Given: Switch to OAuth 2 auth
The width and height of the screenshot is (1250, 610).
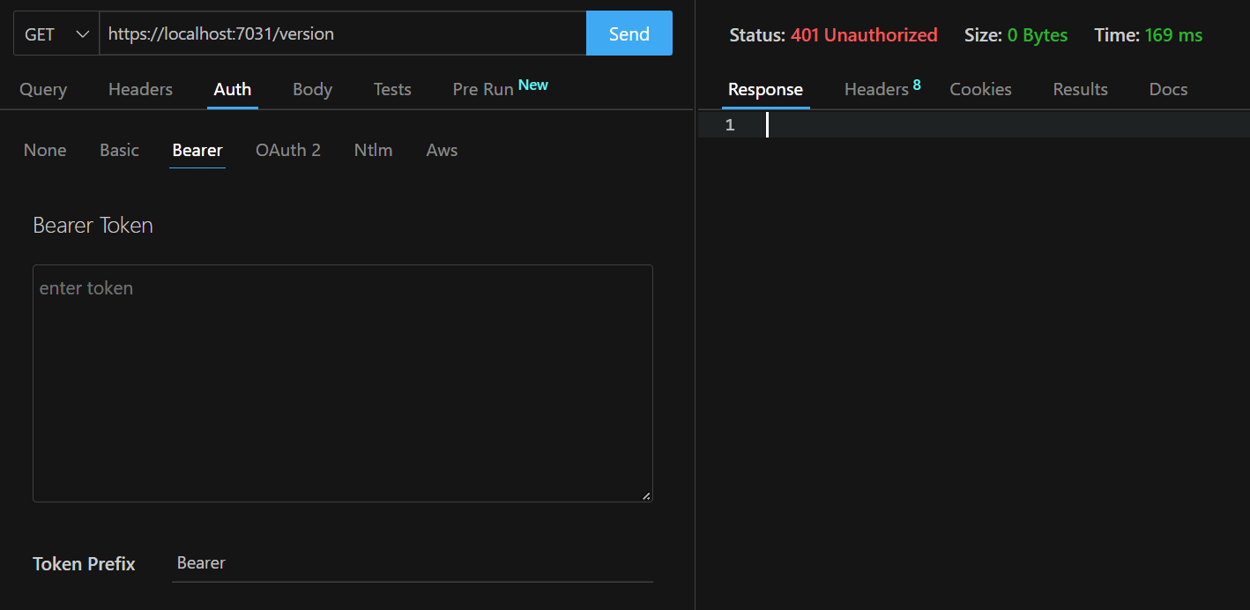Looking at the screenshot, I should pyautogui.click(x=288, y=150).
